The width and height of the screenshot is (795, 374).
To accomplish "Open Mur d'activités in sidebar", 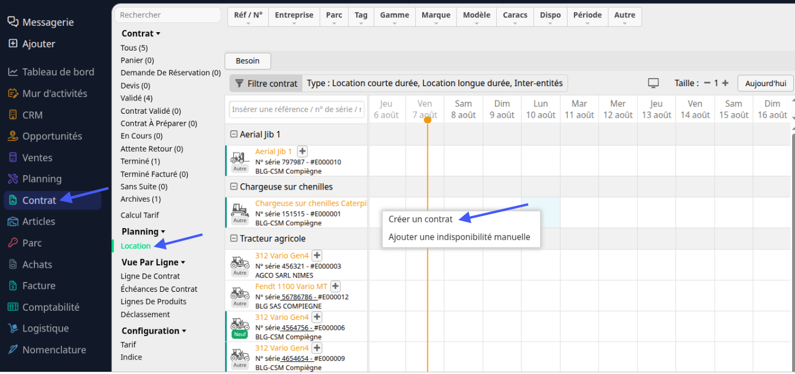I will point(47,93).
